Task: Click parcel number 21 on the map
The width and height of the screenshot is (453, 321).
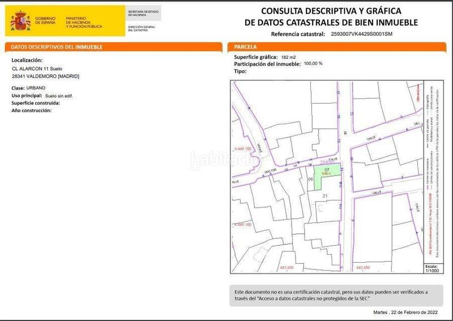Action: click(x=325, y=196)
